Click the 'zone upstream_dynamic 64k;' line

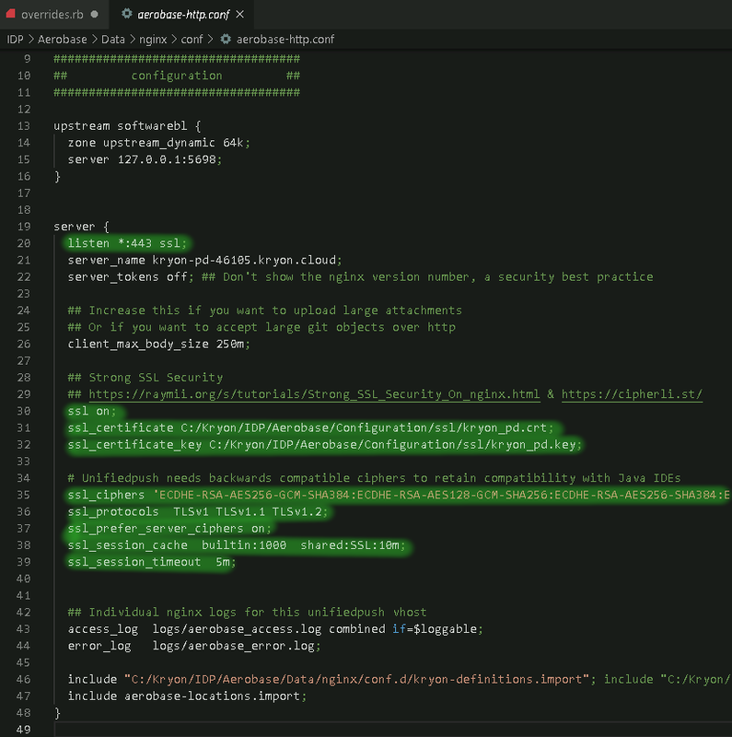(158, 143)
